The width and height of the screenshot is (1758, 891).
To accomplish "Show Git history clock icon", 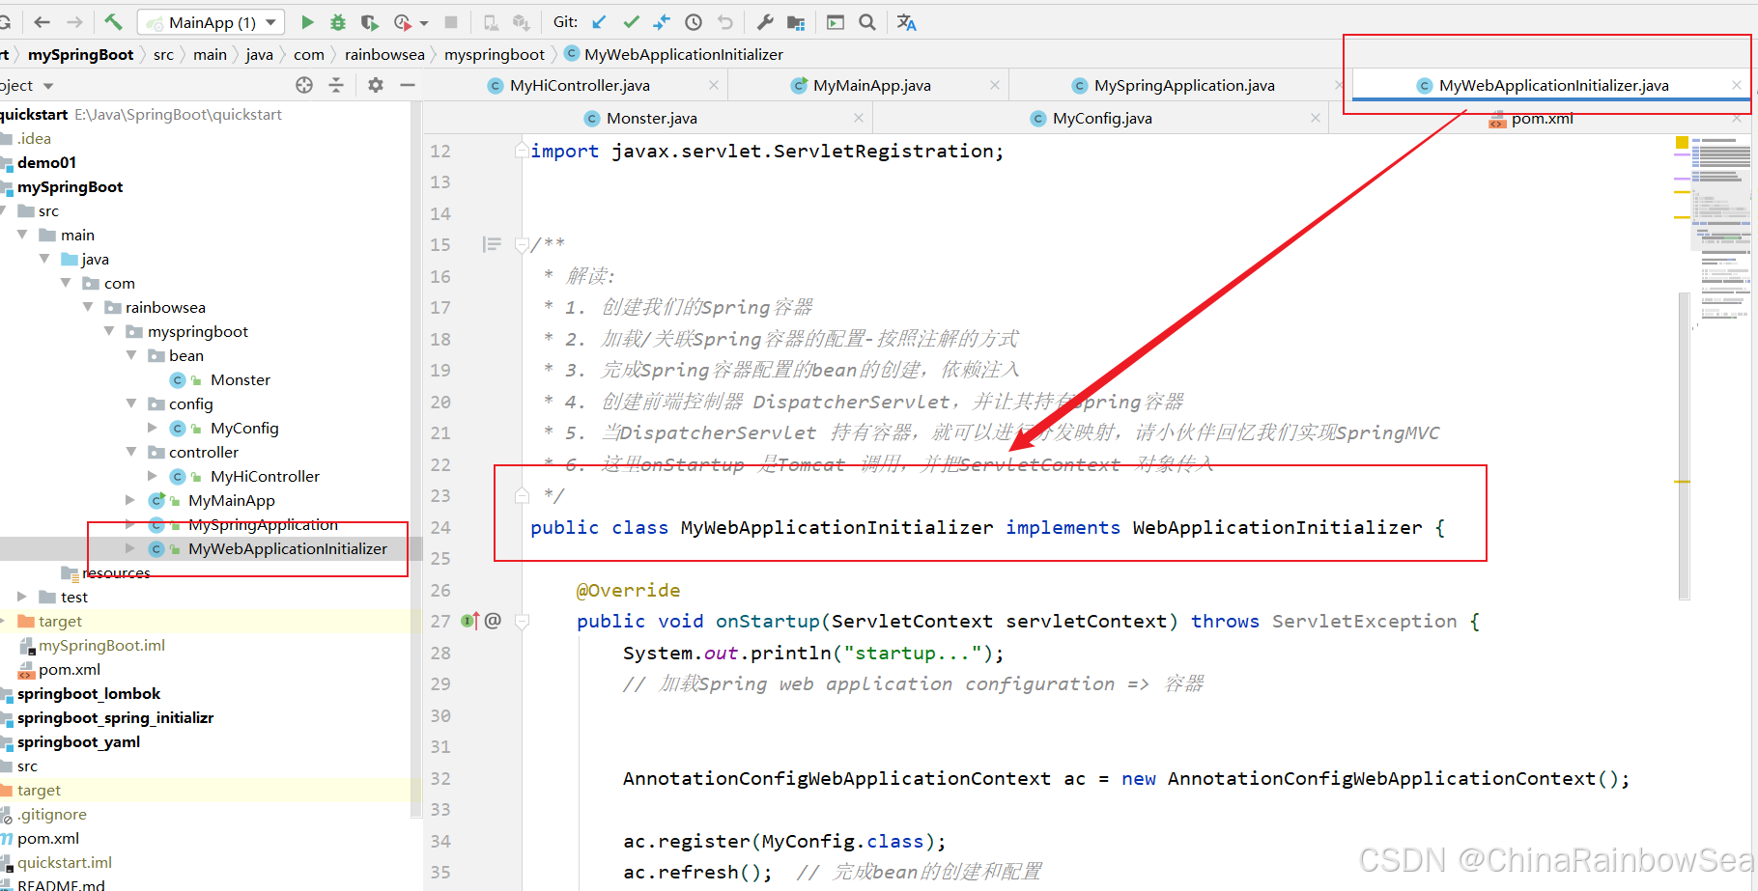I will [694, 22].
